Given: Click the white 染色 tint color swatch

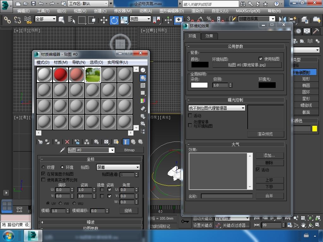Looking at the screenshot, I should point(199,85).
